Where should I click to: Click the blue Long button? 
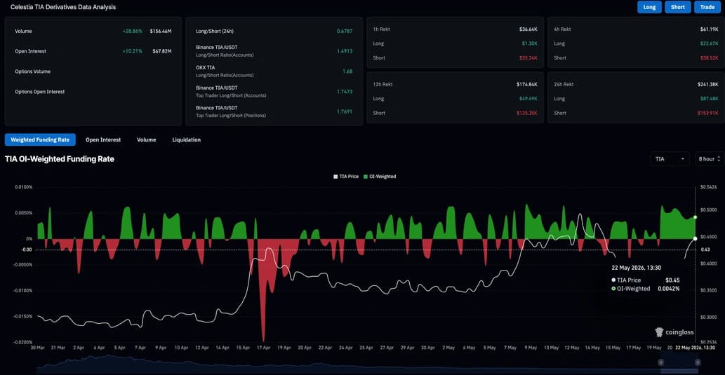(649, 7)
